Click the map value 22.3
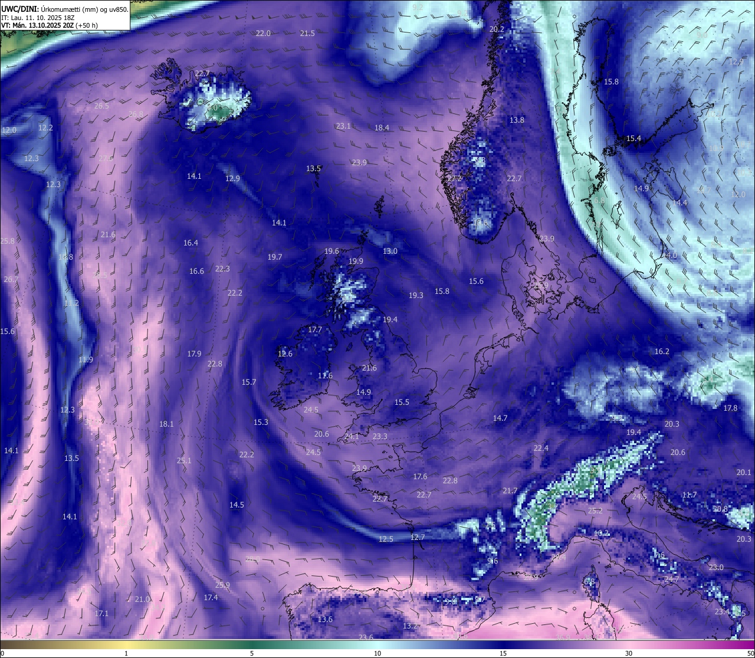The image size is (755, 658). pyautogui.click(x=222, y=269)
